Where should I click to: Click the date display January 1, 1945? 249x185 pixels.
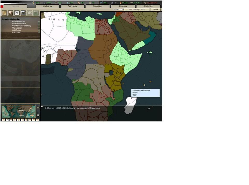(136, 10)
